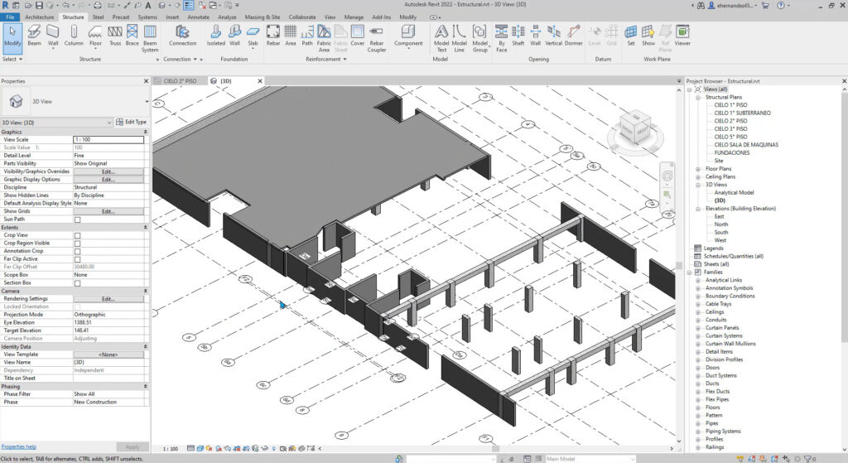This screenshot has height=463, width=848.
Task: Select the structural Column tool
Action: [x=74, y=35]
